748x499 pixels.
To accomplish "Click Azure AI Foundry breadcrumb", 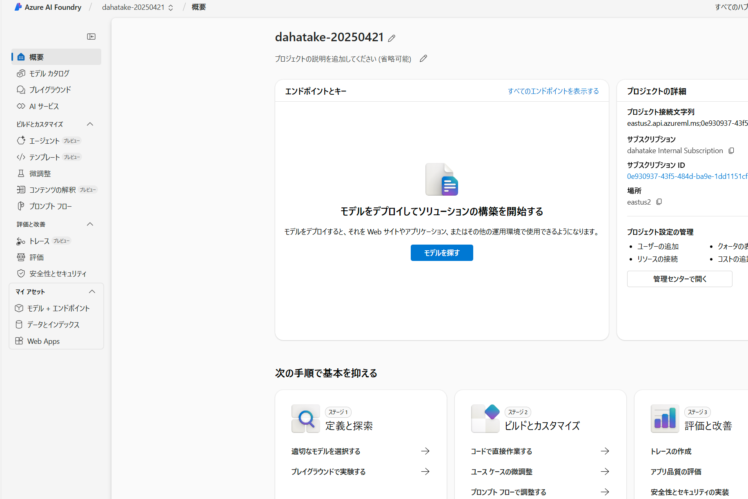I will pyautogui.click(x=53, y=7).
